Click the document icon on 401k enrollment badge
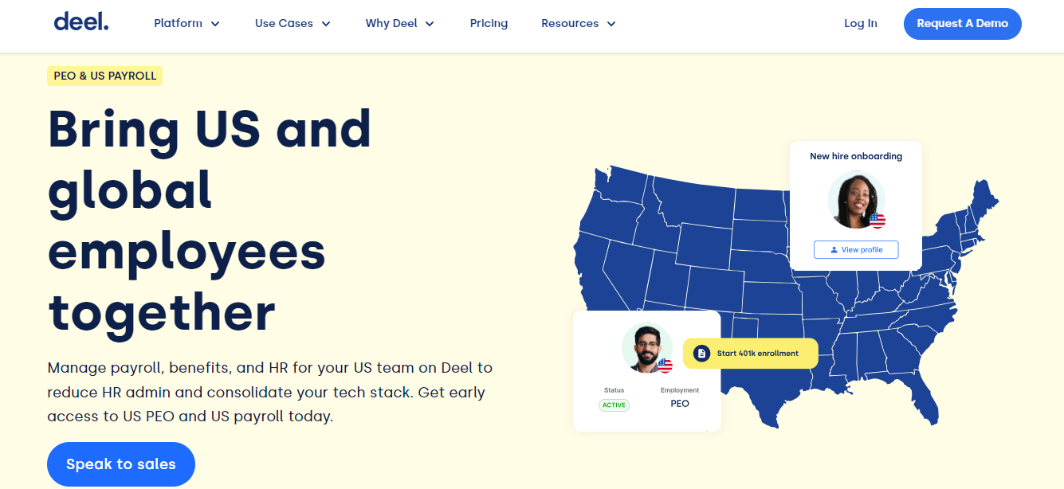1064x489 pixels. tap(701, 353)
